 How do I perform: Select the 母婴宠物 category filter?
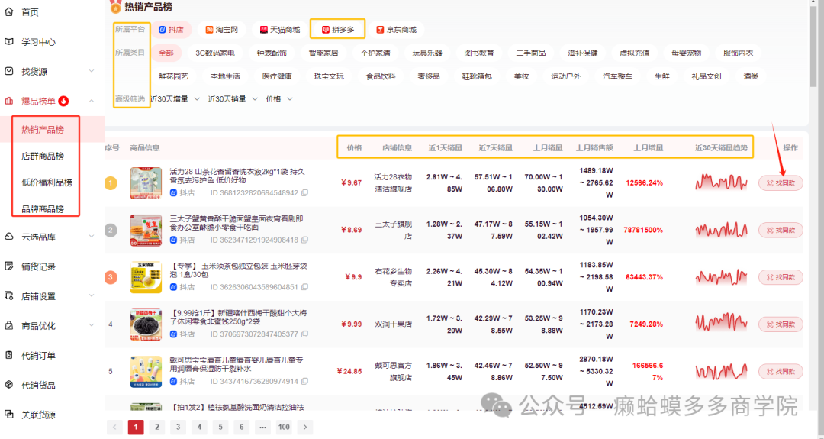pyautogui.click(x=686, y=53)
